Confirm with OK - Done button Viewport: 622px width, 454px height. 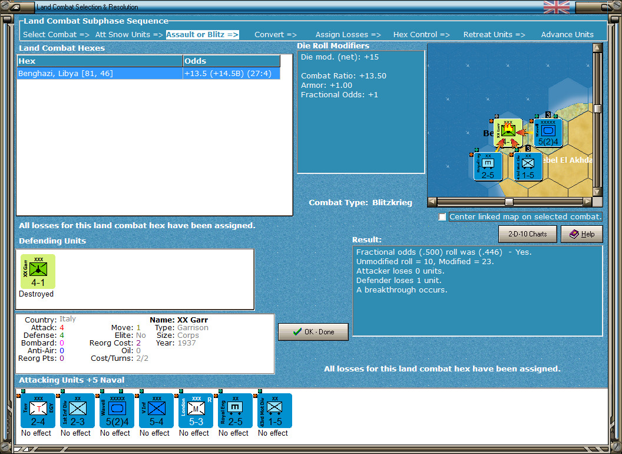[313, 332]
